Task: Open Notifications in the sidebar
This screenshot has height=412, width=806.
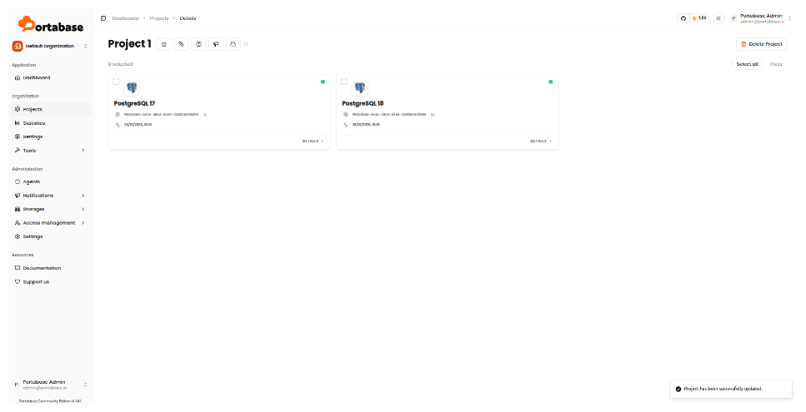Action: point(50,196)
